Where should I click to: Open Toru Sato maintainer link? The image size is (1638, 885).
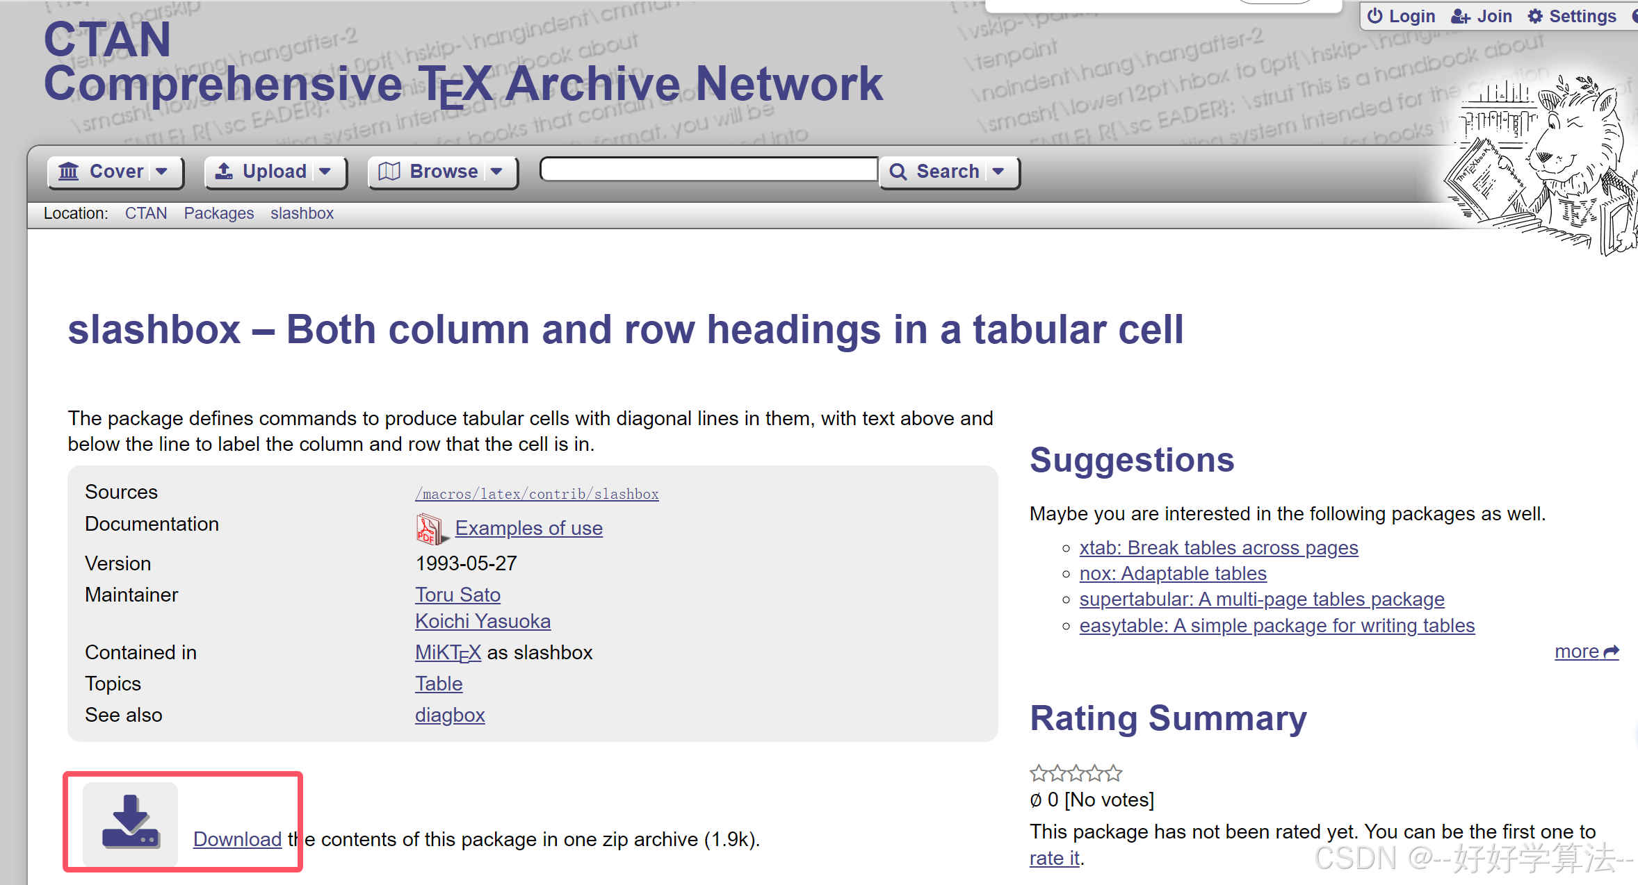[457, 595]
